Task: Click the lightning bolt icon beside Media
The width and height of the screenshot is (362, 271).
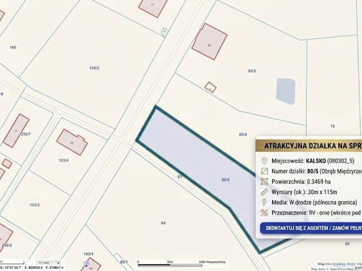Action: [x=264, y=202]
